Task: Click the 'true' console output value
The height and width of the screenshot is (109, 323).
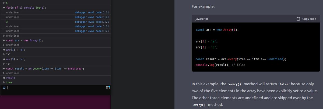Action: tap(9, 82)
